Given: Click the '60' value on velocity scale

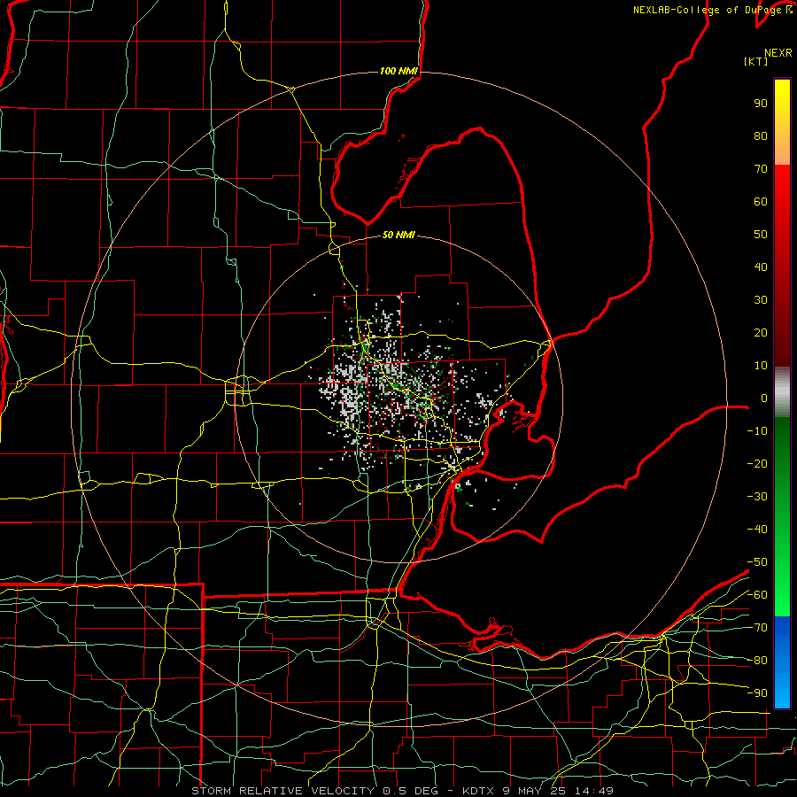Looking at the screenshot, I should pyautogui.click(x=761, y=201).
